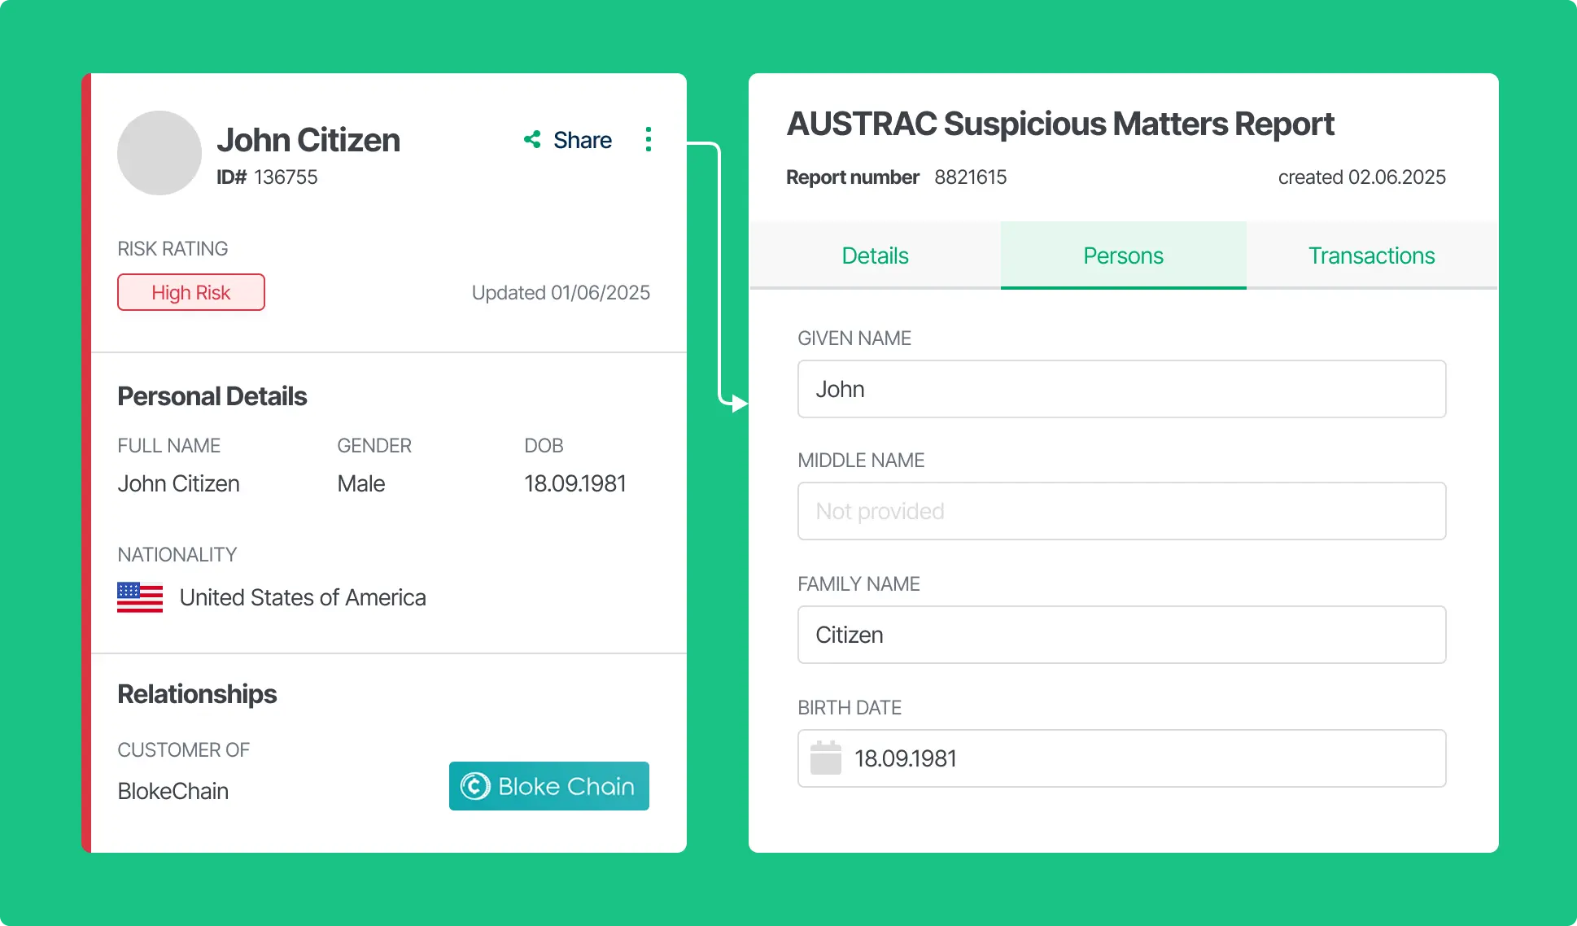Click the Bloke Chain coin logo
The height and width of the screenshot is (926, 1577).
(477, 786)
